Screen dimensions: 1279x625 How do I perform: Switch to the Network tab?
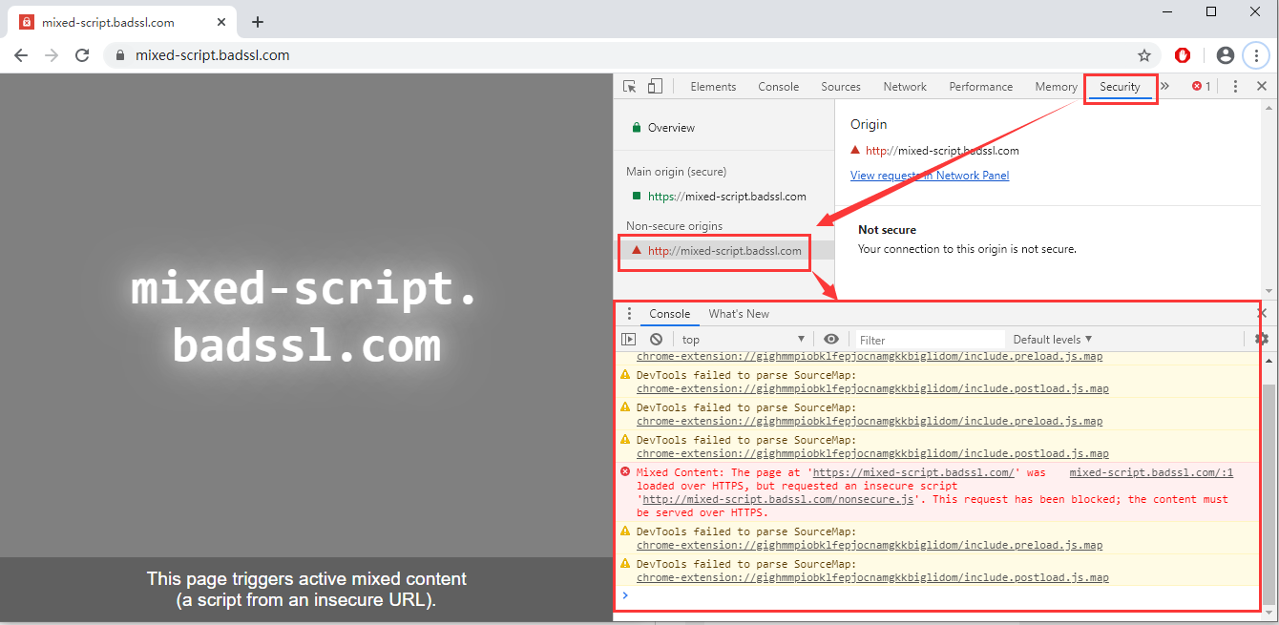coord(904,87)
